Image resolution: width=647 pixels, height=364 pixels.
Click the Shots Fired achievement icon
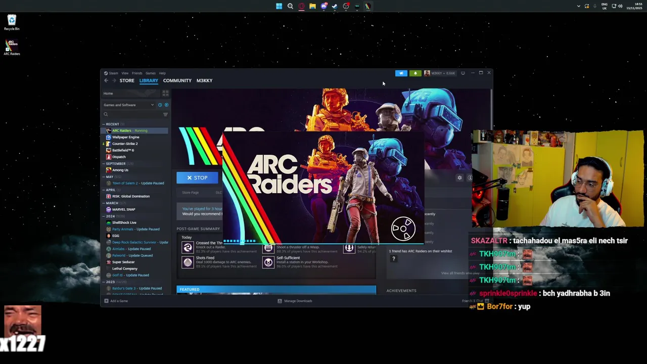[188, 262]
